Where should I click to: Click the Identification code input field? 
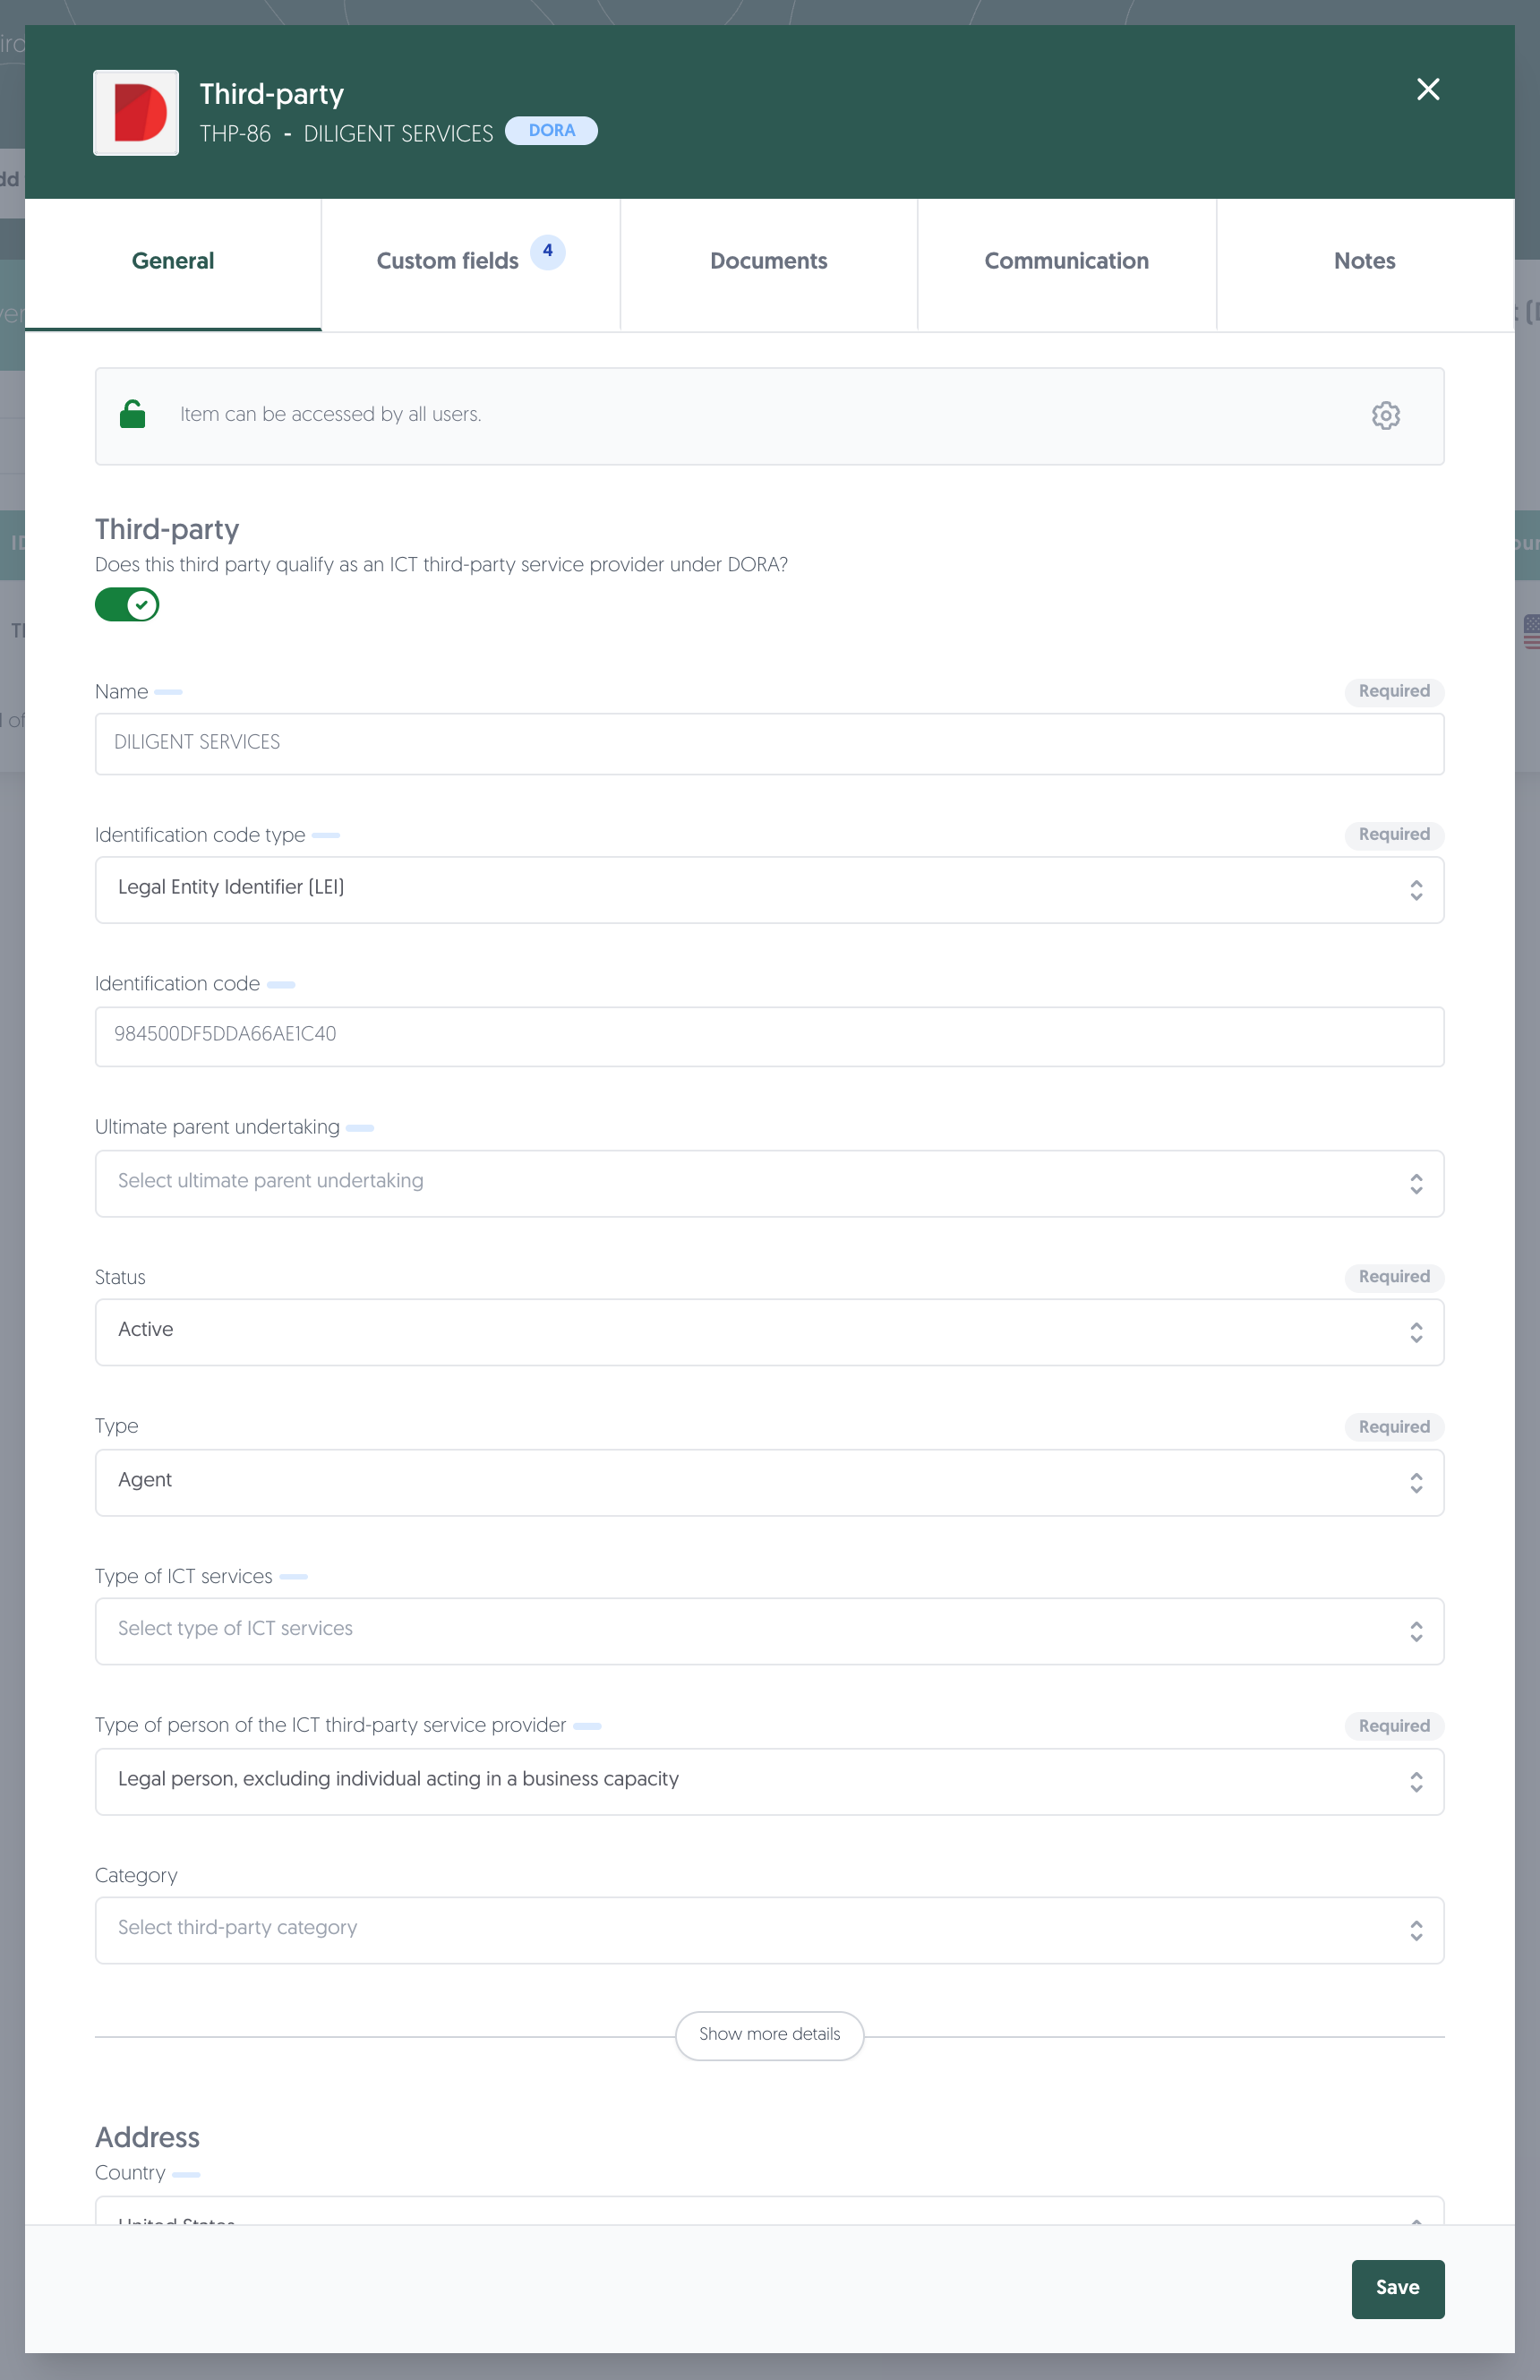click(x=769, y=1036)
